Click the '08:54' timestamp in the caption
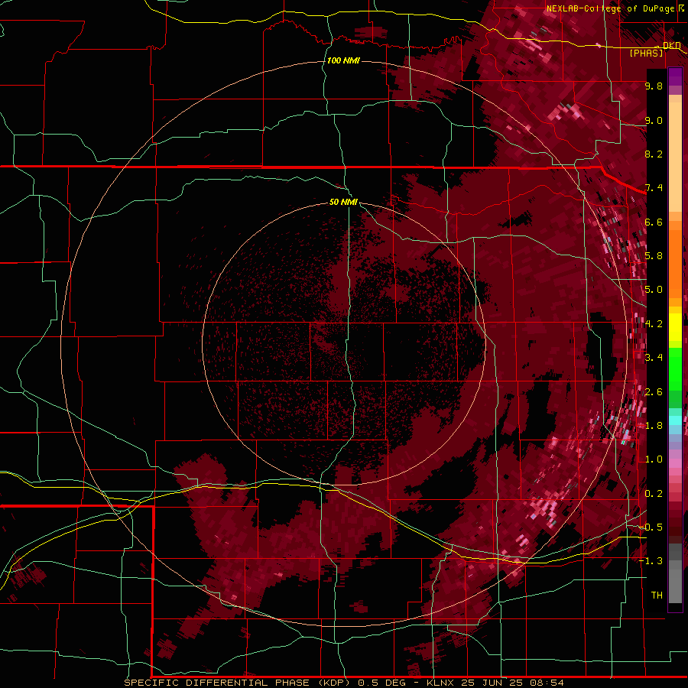688x688 pixels. pos(549,683)
